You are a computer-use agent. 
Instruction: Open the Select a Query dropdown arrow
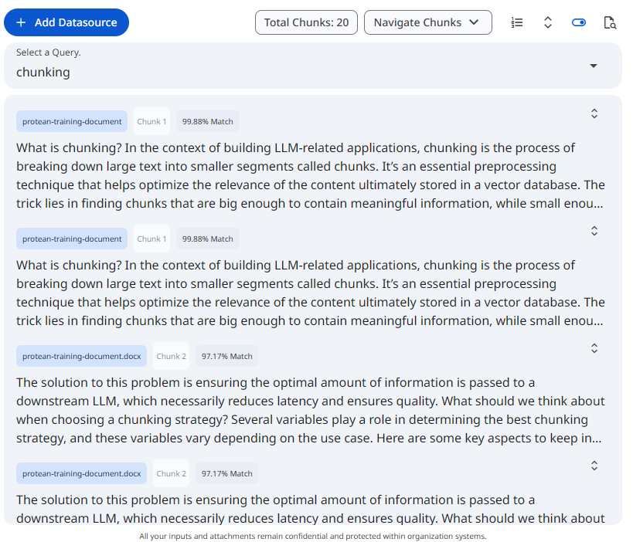pyautogui.click(x=594, y=66)
